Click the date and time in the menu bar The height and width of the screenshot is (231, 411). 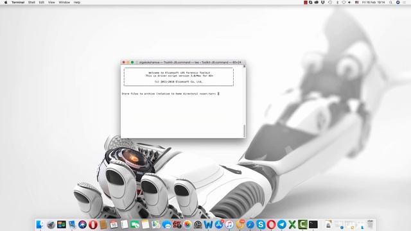[374, 3]
